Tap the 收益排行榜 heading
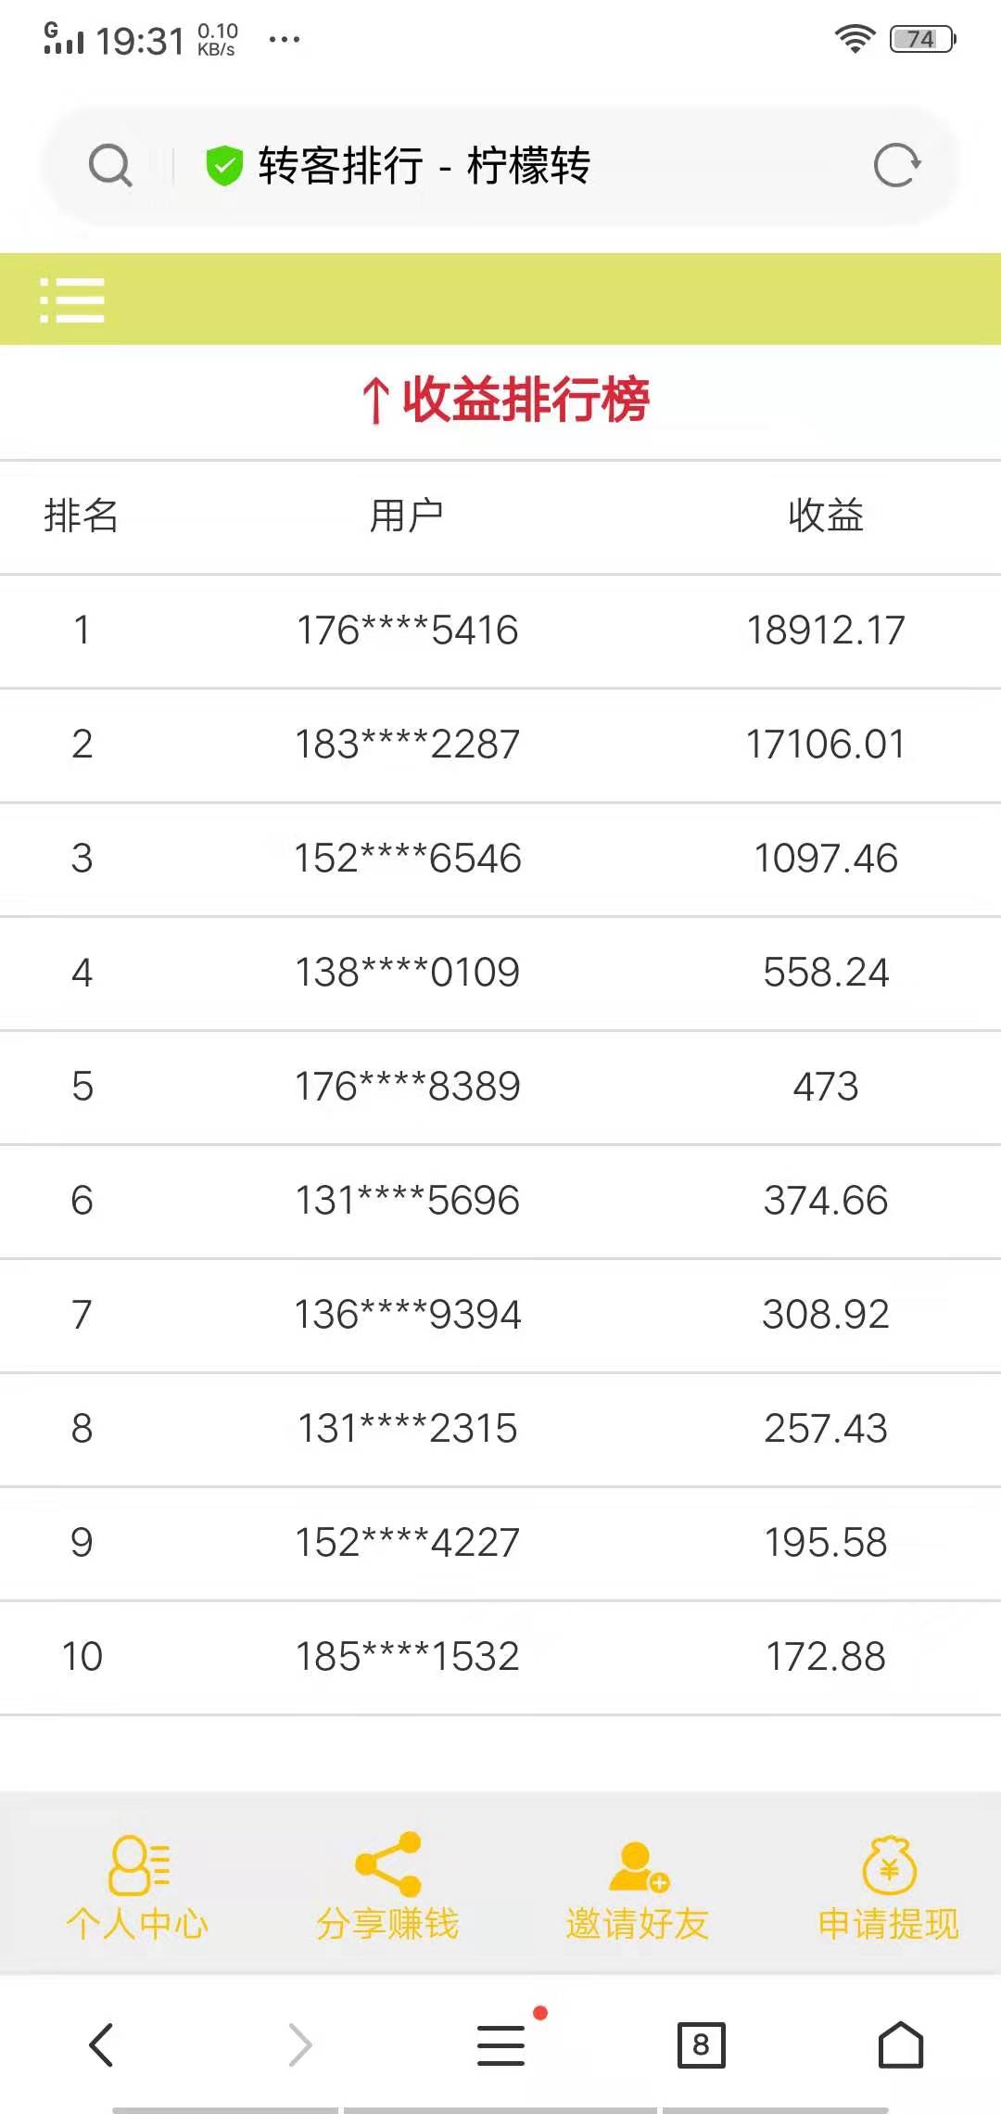Image resolution: width=1001 pixels, height=2114 pixels. 506,400
